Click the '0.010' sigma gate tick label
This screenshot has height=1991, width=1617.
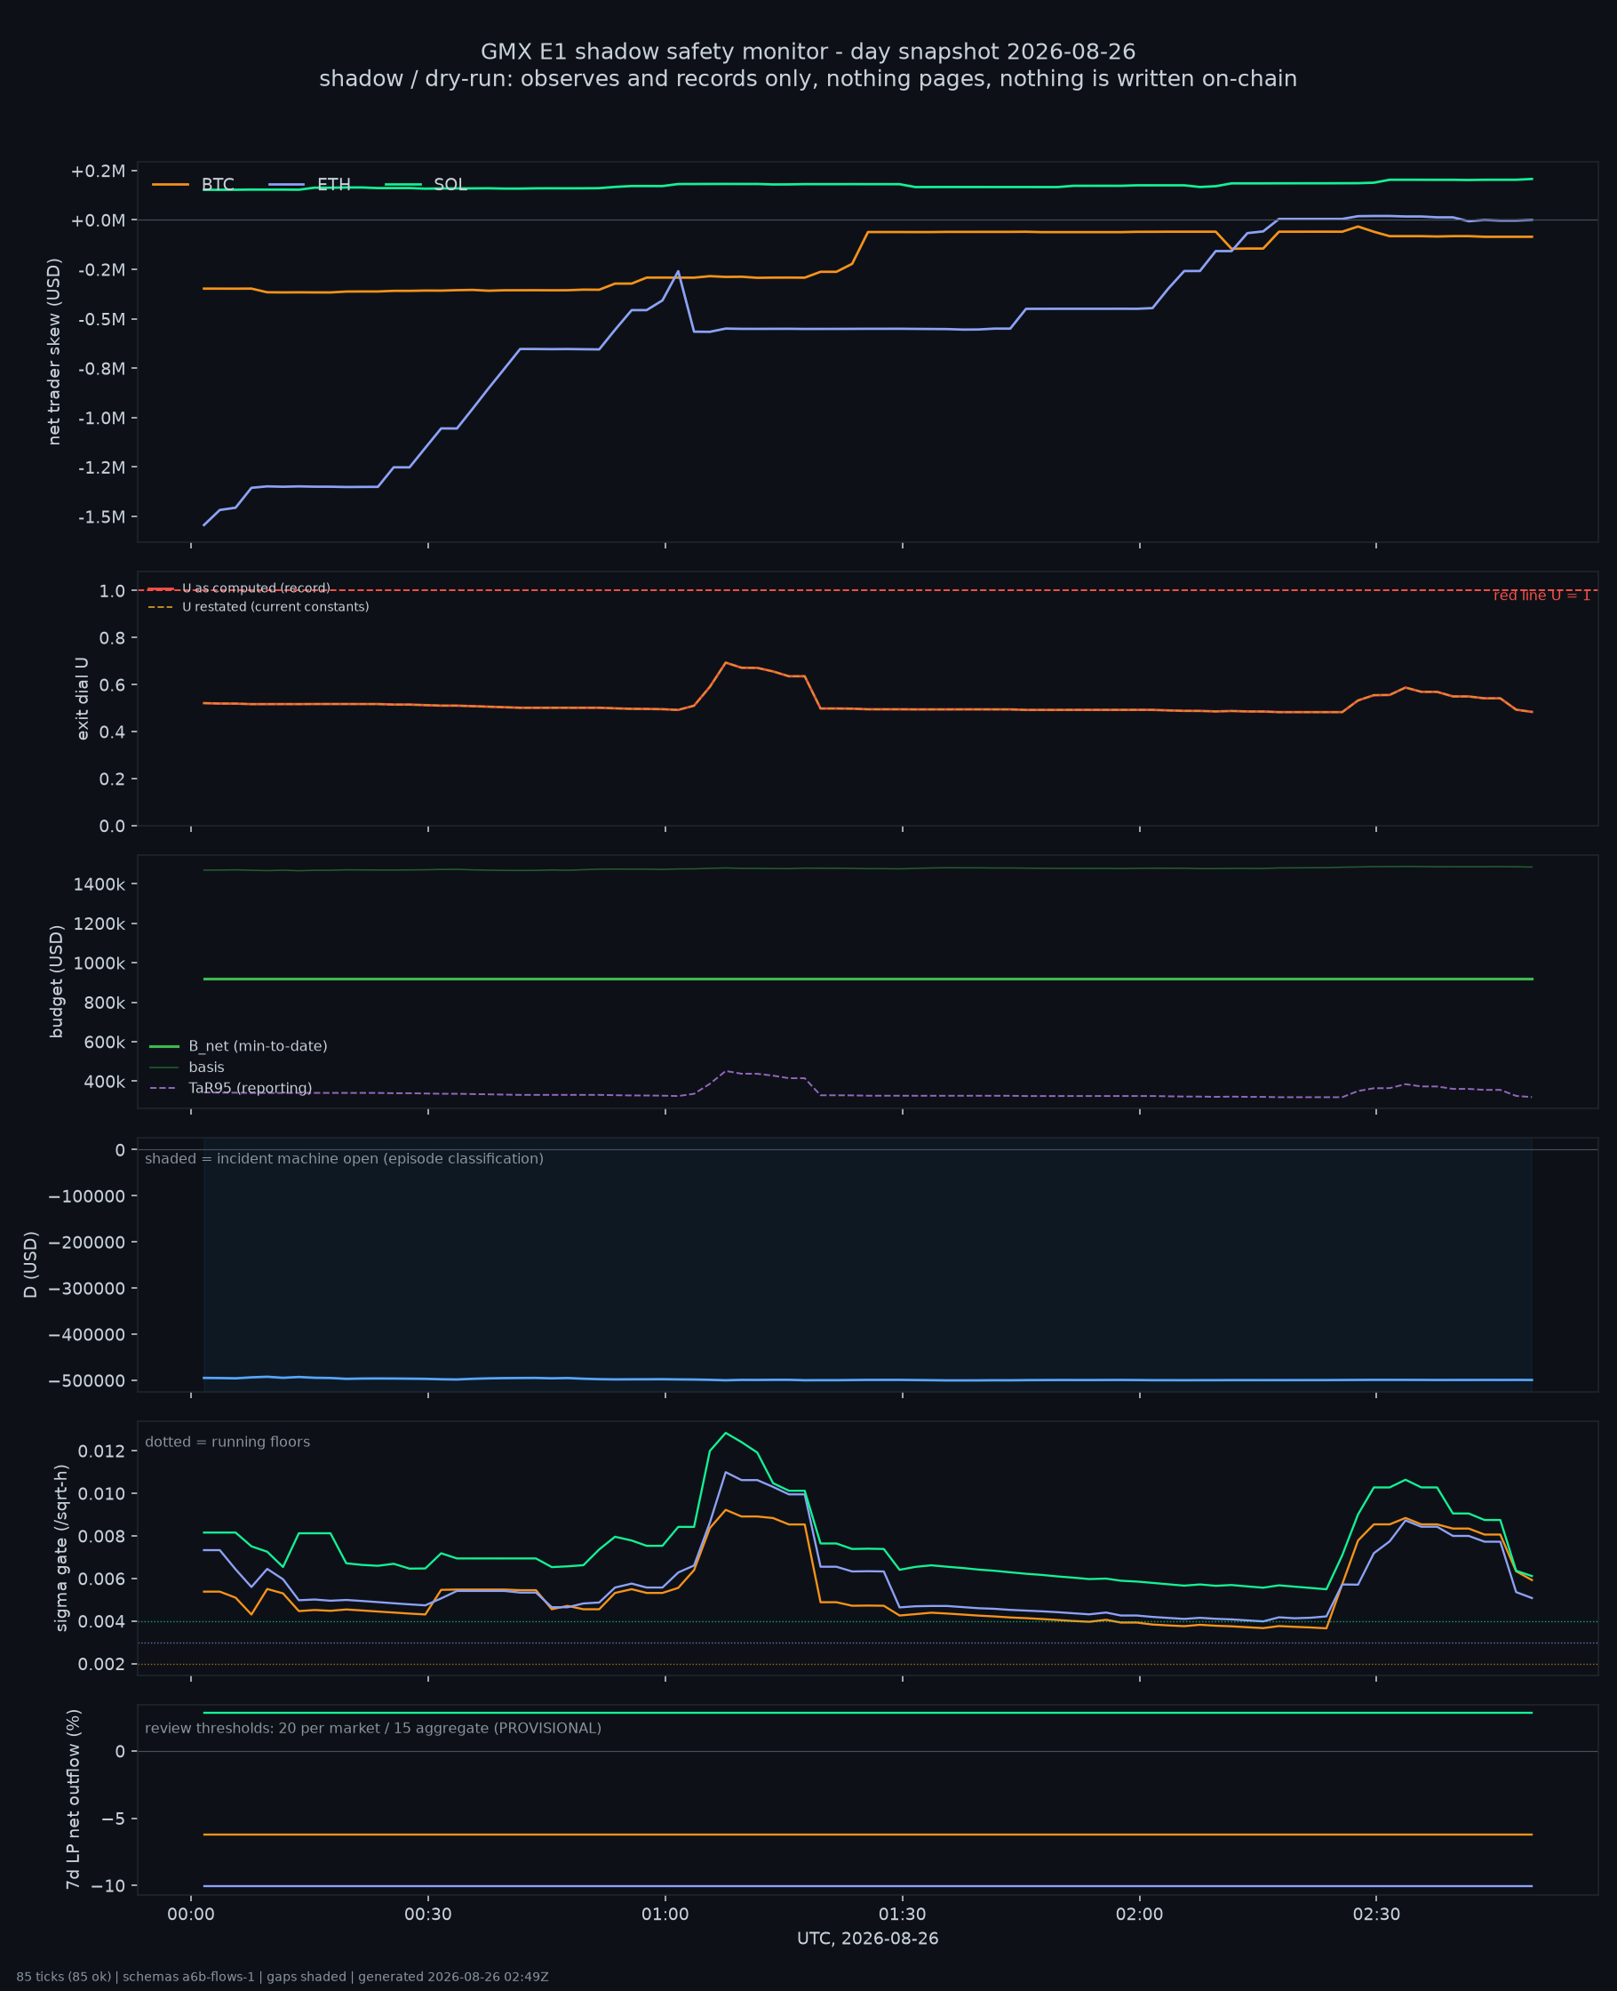point(102,1493)
